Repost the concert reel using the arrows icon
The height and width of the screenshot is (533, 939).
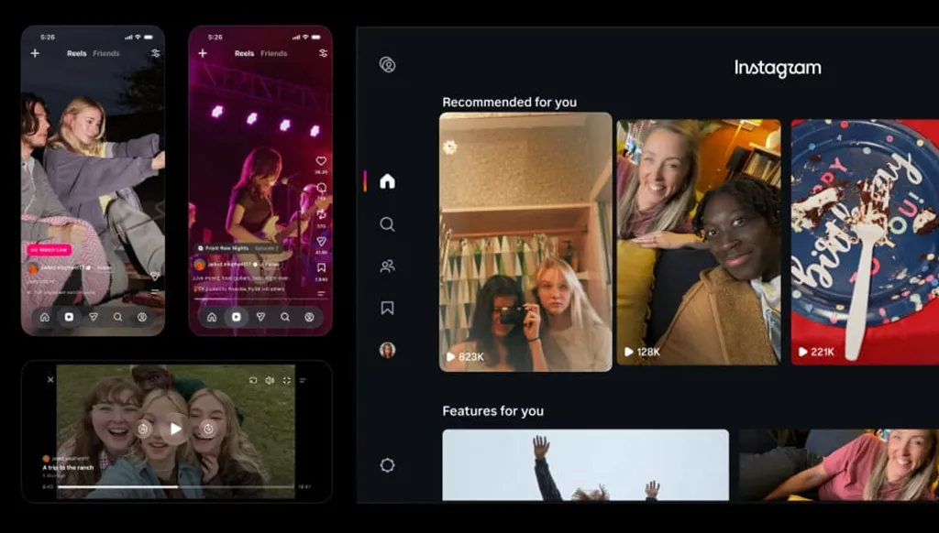[322, 214]
